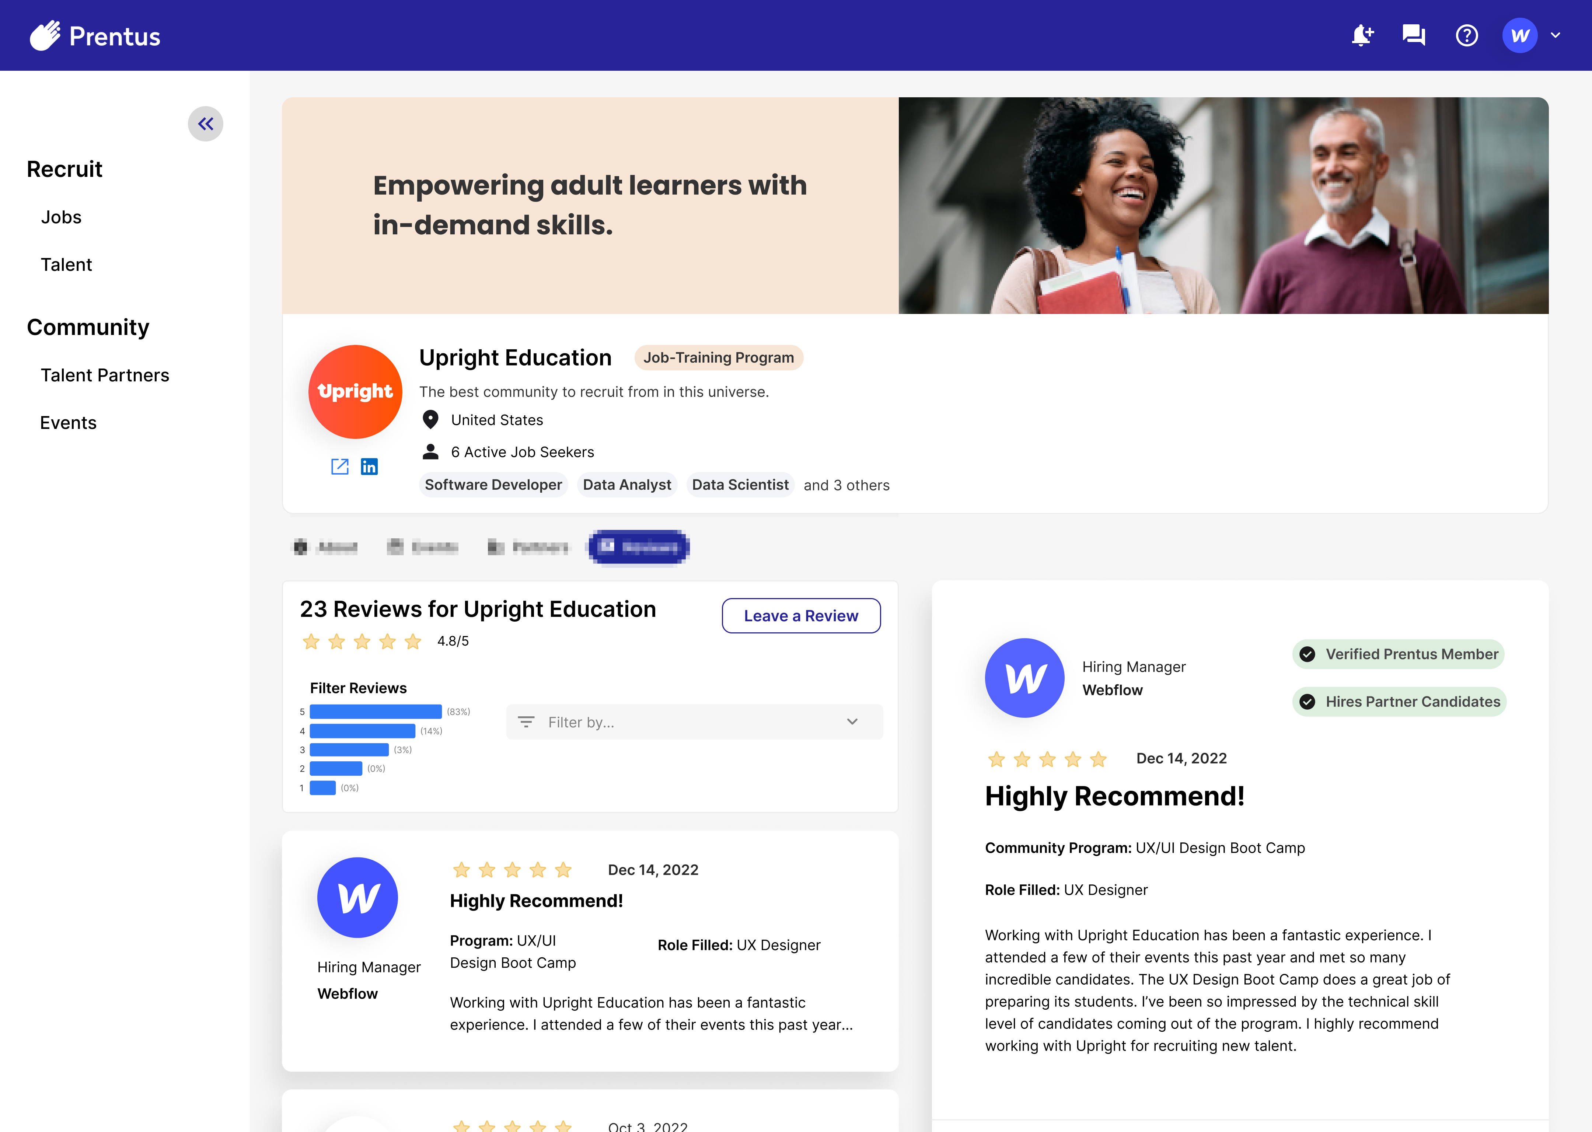1592x1132 pixels.
Task: Filter reviews by the 4-star bar
Action: 363,731
